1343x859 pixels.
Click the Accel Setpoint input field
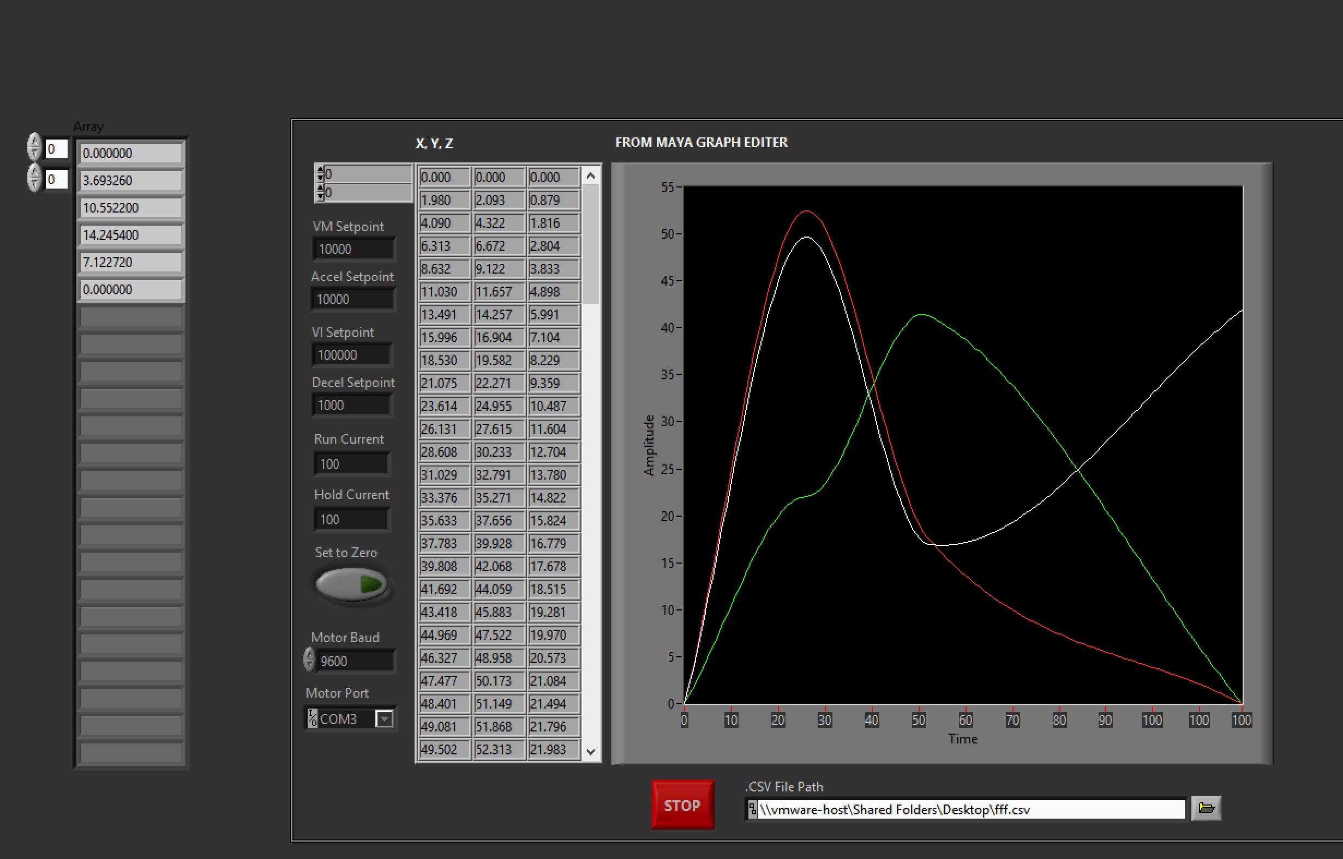pyautogui.click(x=352, y=299)
